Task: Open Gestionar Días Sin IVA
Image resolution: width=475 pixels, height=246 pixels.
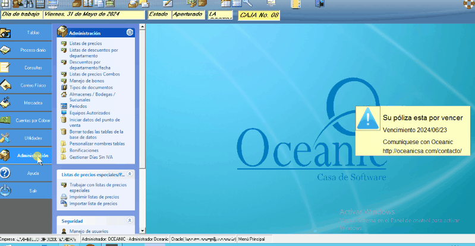Action: click(95, 158)
